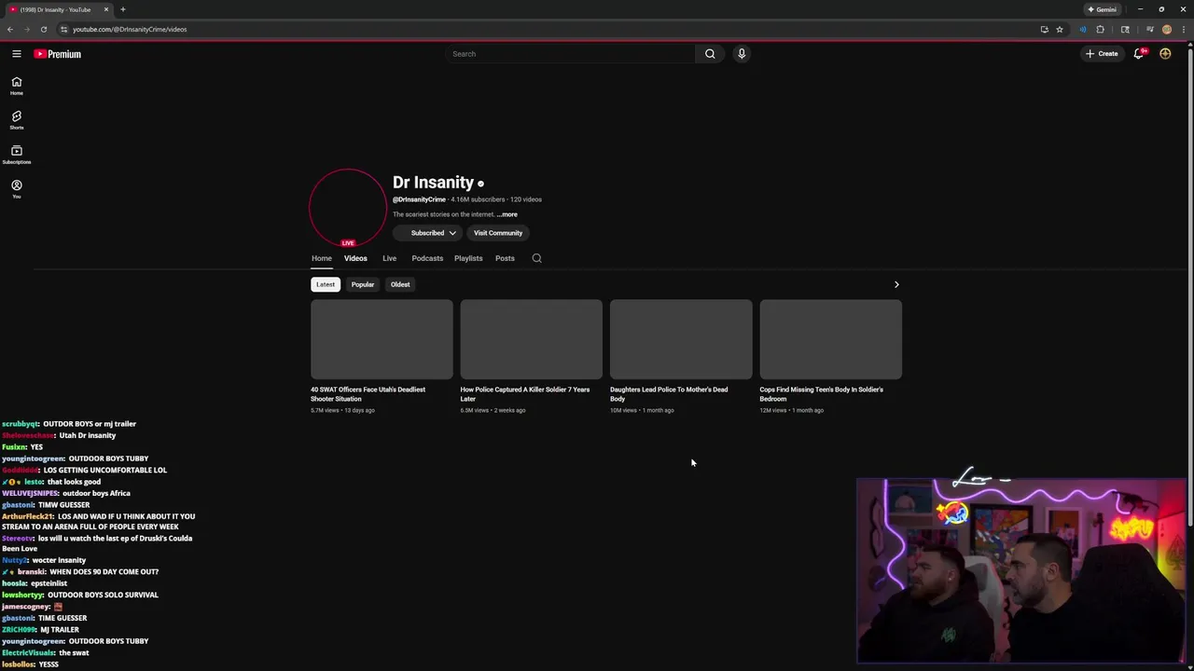
Task: Open the browser extensions puzzle icon
Action: coord(1101,29)
